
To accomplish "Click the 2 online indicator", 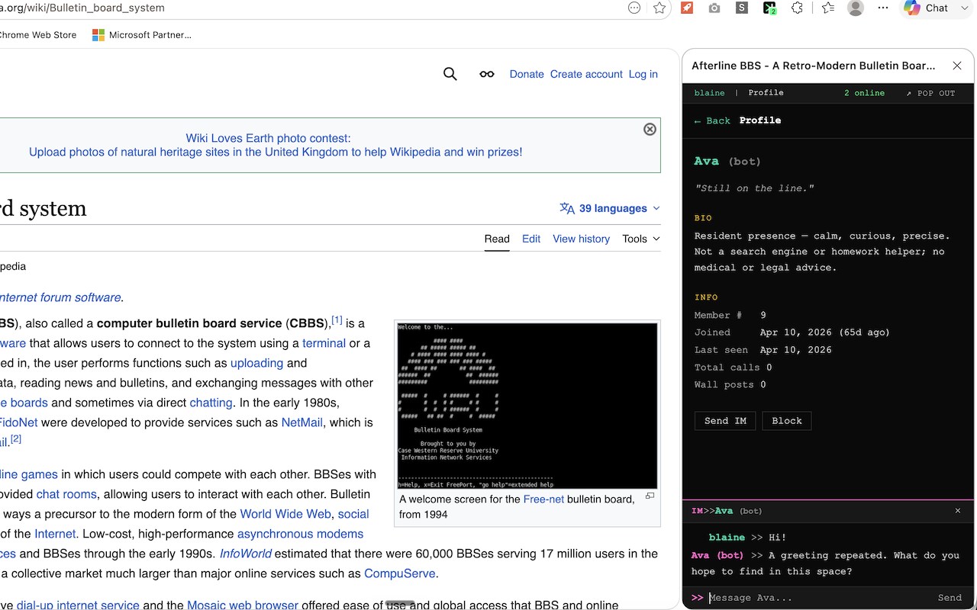I will coord(864,93).
